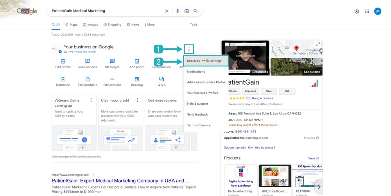The width and height of the screenshot is (391, 196).
Task: Open the Tools options
Action: 194,25
